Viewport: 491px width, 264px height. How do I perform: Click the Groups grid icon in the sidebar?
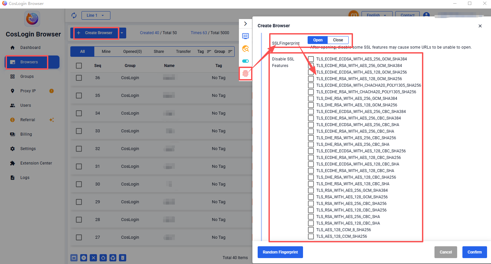(x=12, y=77)
